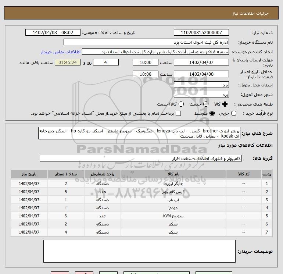This screenshot has height=274, width=283.
Task: Click the price validity date 1402/04/08 field
Action: [201, 74]
